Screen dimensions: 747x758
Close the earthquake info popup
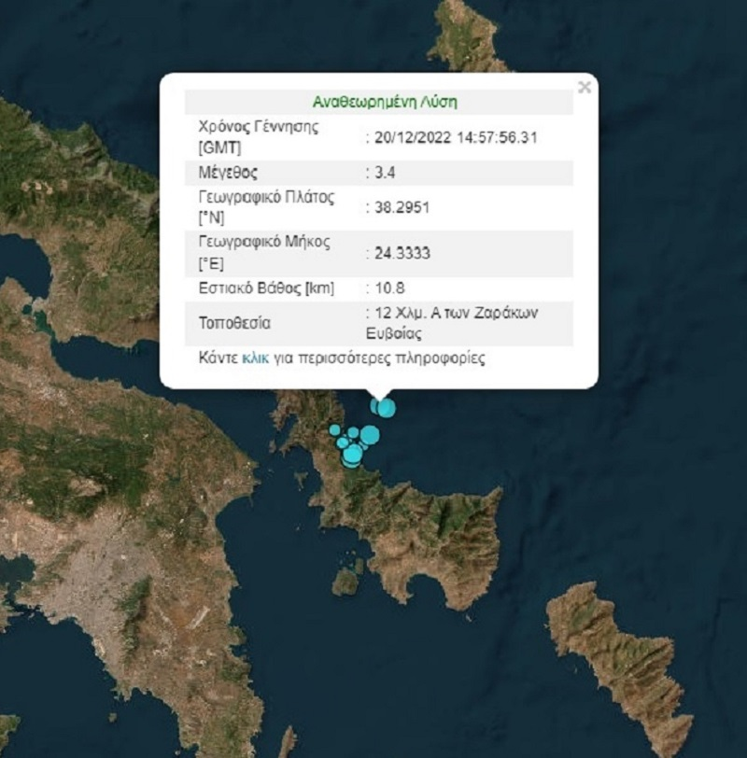pos(585,87)
